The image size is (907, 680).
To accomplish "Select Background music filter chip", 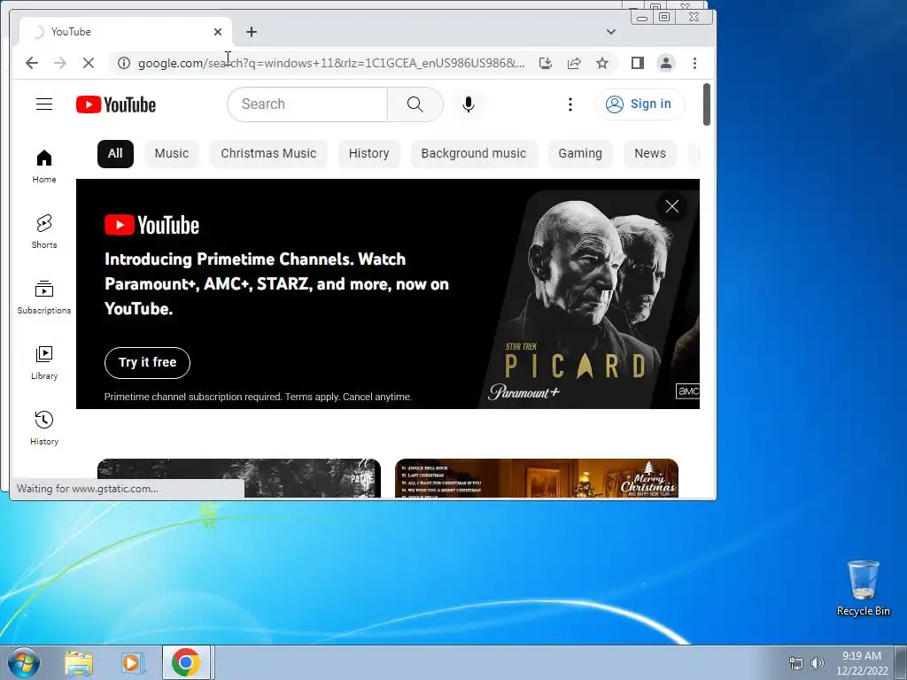I will (474, 154).
